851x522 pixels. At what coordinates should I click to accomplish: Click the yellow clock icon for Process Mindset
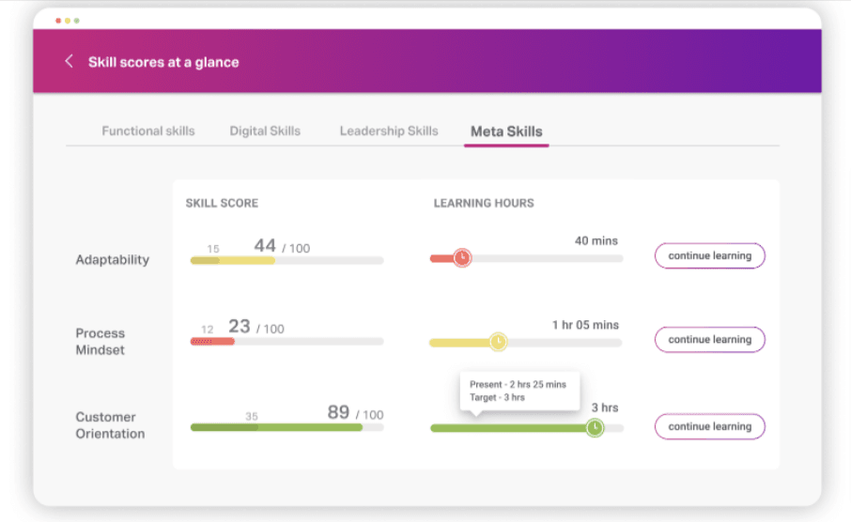tap(498, 342)
